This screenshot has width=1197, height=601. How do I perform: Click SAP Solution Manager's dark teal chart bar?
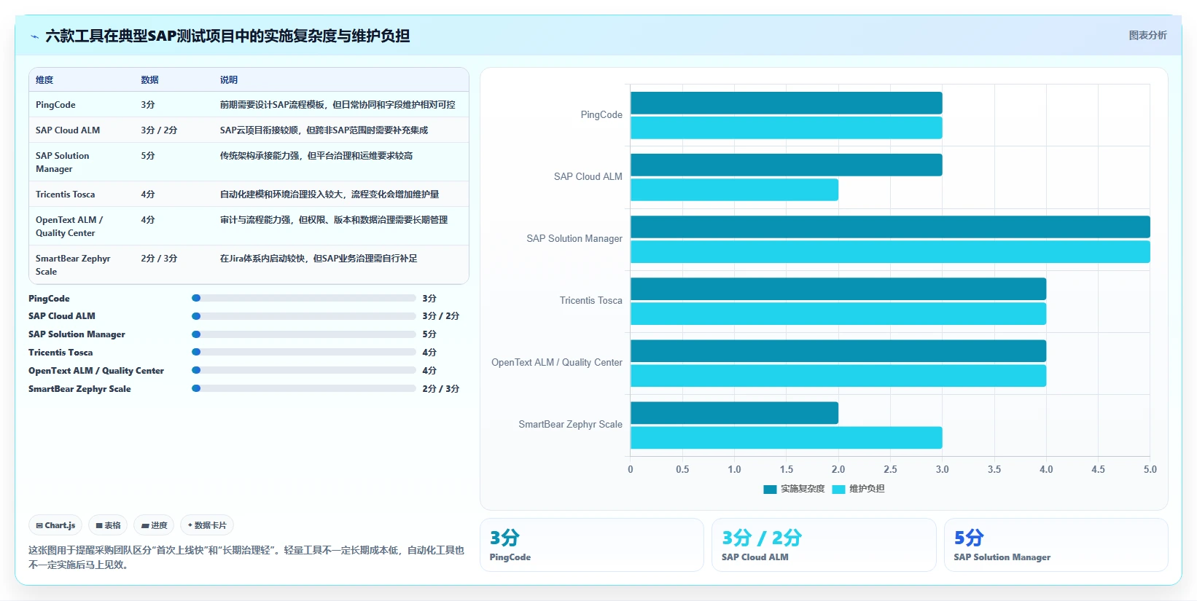click(x=890, y=227)
